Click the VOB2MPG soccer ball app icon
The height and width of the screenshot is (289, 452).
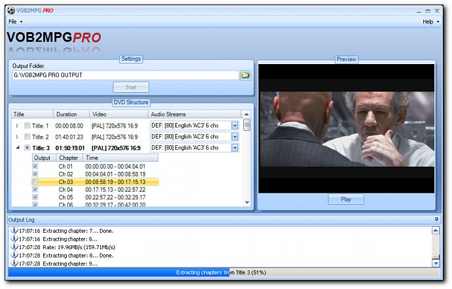pyautogui.click(x=11, y=10)
